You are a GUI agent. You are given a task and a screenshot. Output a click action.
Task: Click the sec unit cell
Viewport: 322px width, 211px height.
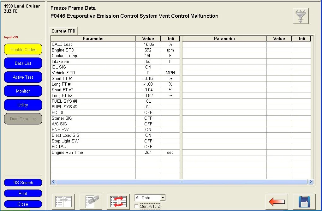pyautogui.click(x=170, y=153)
